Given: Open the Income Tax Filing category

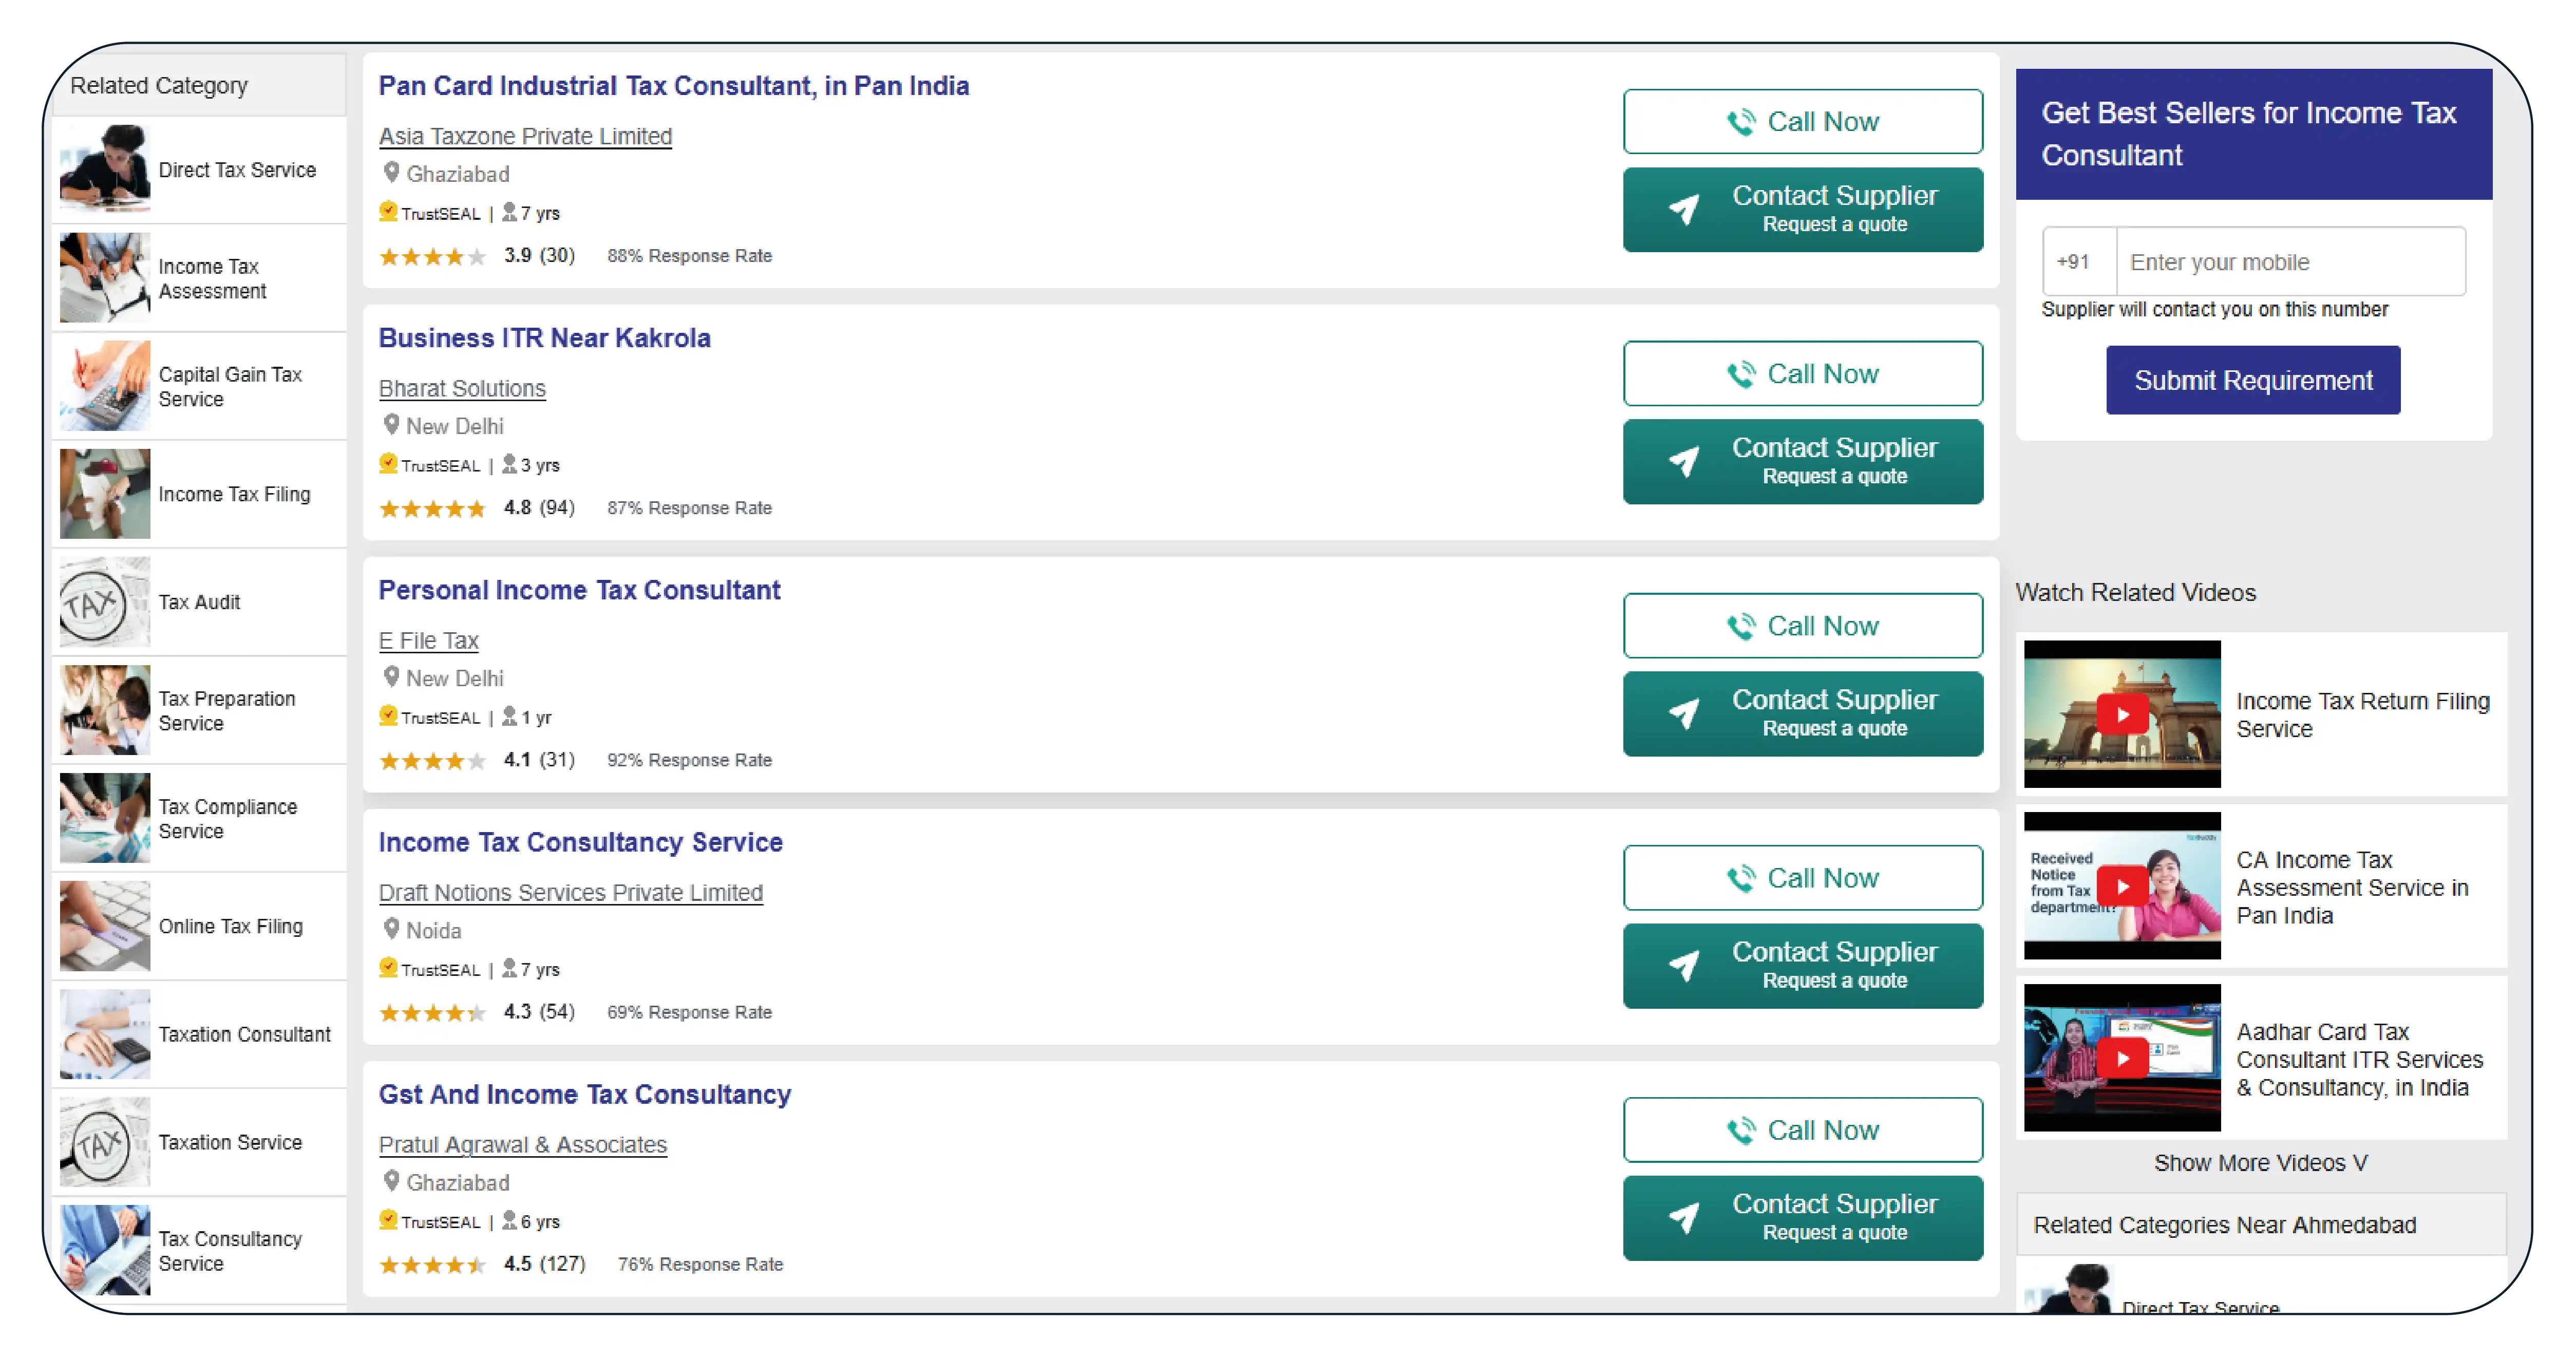Looking at the screenshot, I should coord(200,494).
